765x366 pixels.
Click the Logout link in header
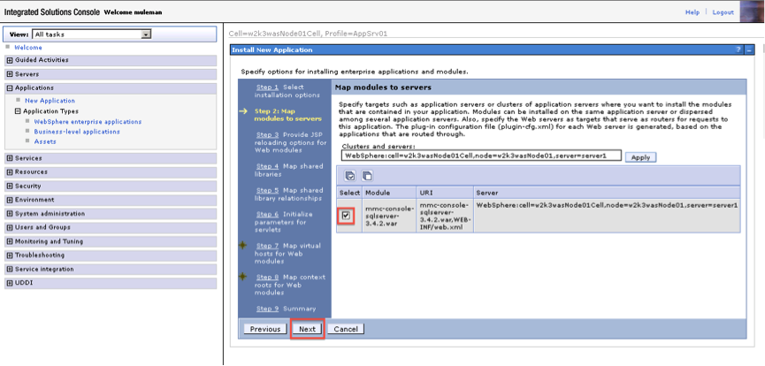(723, 12)
